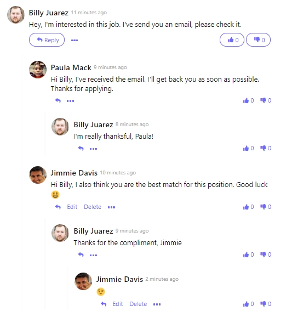This screenshot has width=286, height=317.
Task: Edit Jimmie Davis's "Good luck" comment
Action: point(72,207)
